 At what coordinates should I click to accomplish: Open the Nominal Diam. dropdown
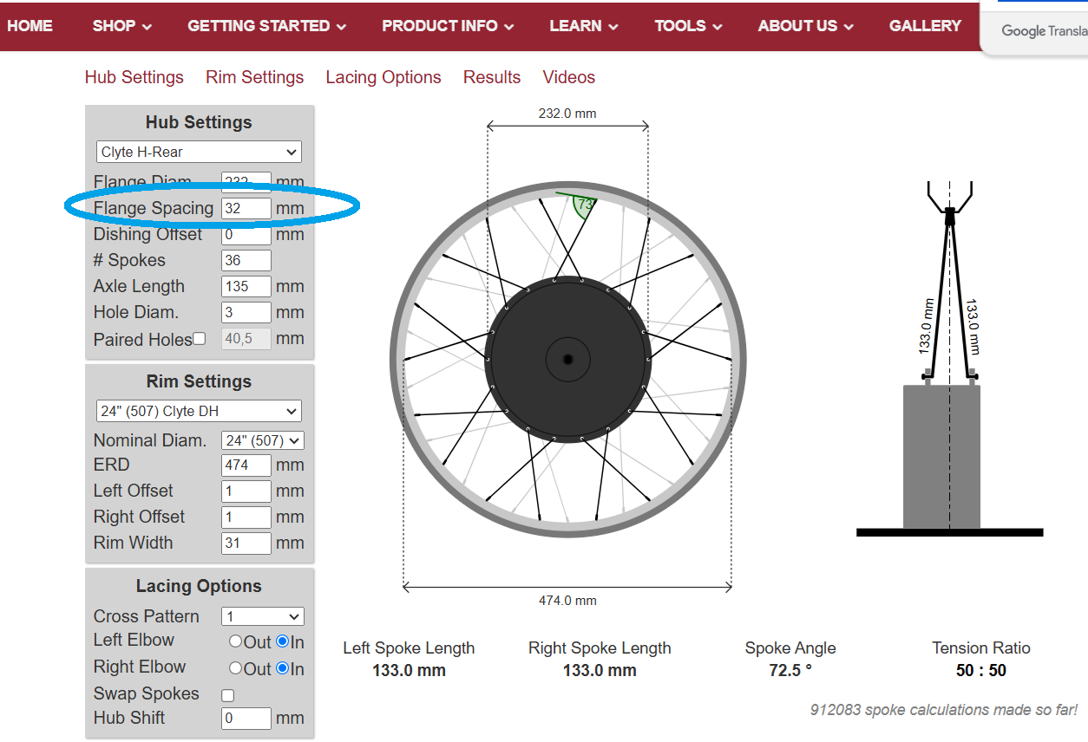(x=263, y=440)
